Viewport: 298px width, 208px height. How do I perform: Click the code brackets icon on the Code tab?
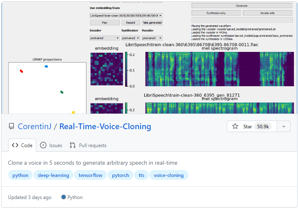point(15,145)
